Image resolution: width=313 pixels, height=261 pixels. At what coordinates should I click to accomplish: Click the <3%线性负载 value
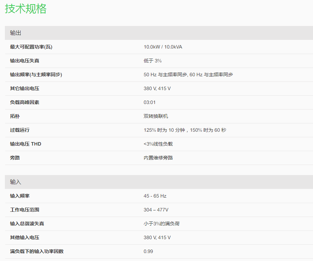(158, 144)
